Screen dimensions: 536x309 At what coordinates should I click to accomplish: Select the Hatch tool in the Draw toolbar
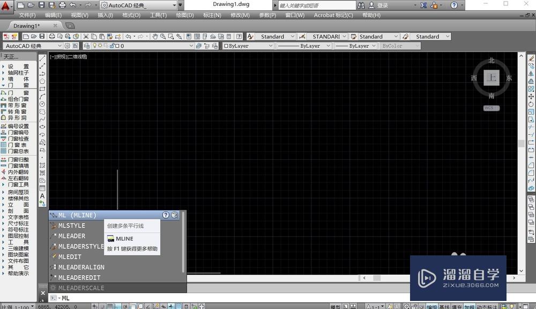(42, 165)
